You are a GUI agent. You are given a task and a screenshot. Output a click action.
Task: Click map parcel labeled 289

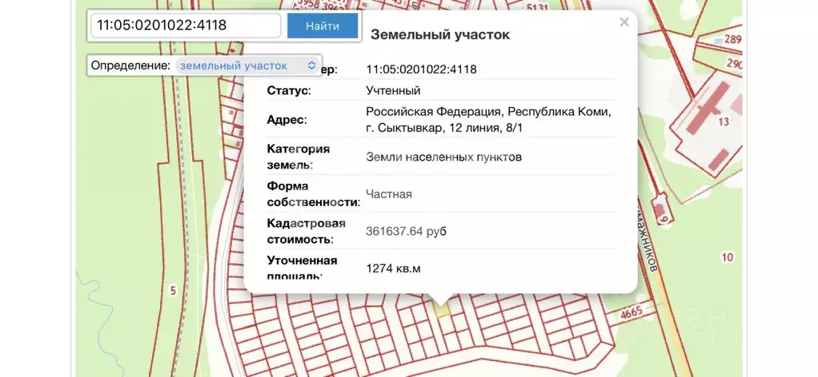733,40
